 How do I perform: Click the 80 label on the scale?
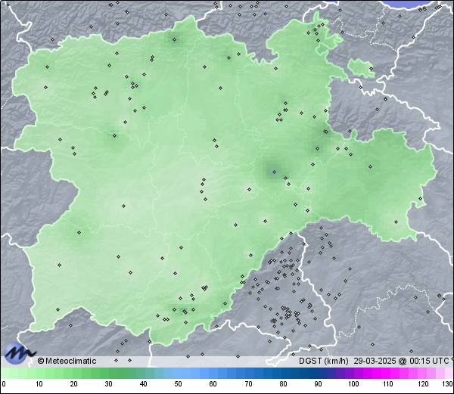click(x=284, y=384)
